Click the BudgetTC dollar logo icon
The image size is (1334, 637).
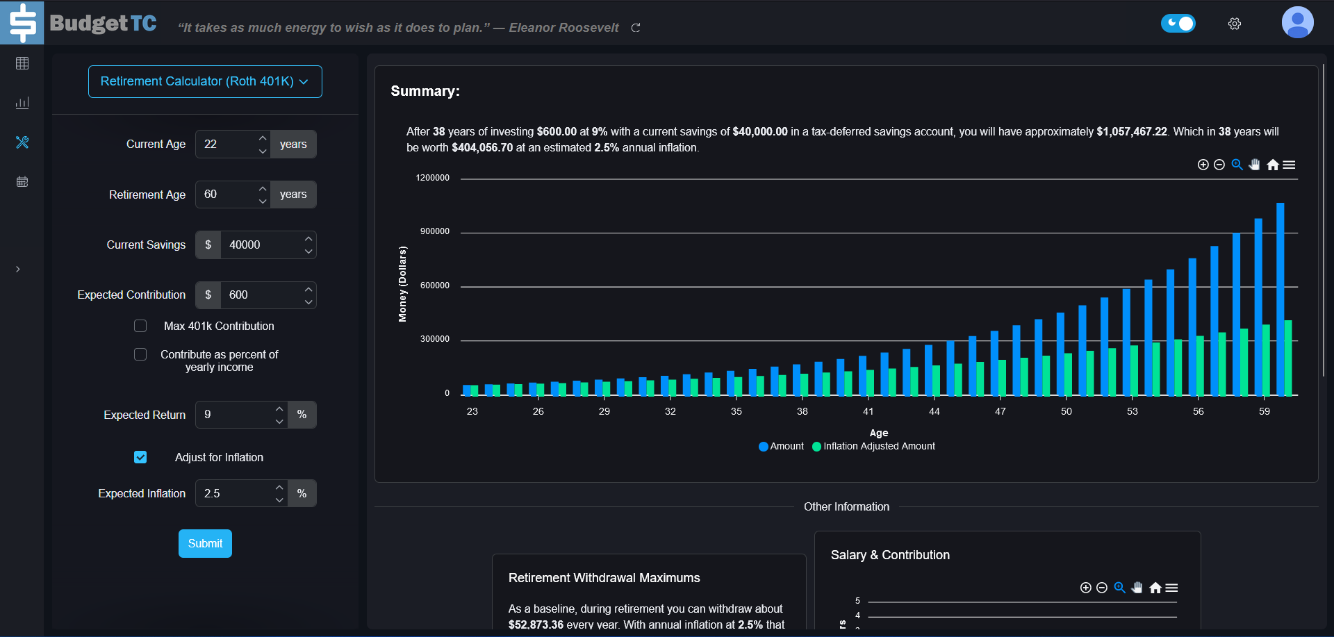22,23
